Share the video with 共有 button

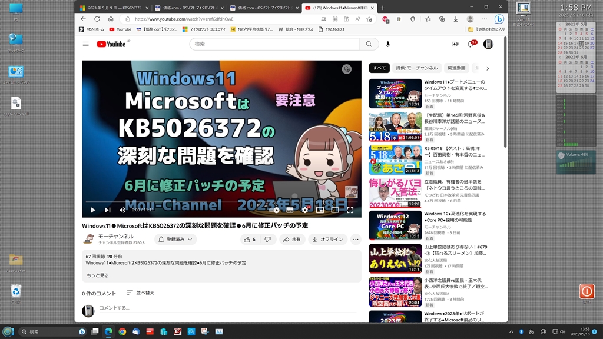[292, 240]
